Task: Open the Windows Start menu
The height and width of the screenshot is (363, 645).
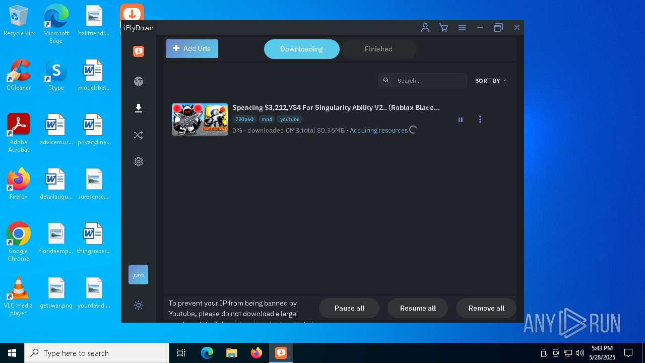Action: tap(12, 353)
